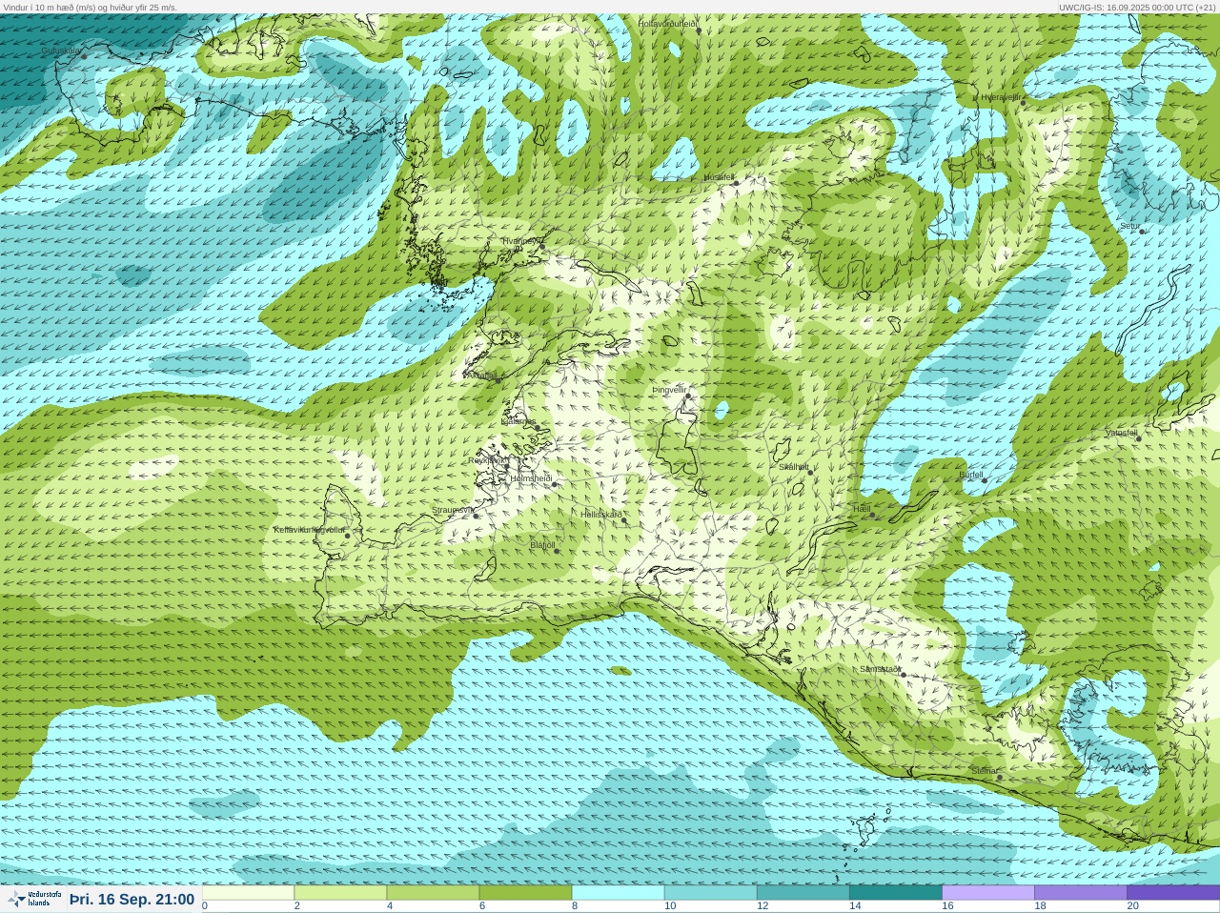1220x913 pixels.
Task: Click the Húsafell station marker
Action: click(x=736, y=183)
